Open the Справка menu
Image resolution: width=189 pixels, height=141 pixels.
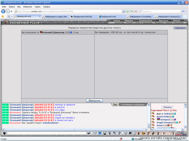point(47,7)
